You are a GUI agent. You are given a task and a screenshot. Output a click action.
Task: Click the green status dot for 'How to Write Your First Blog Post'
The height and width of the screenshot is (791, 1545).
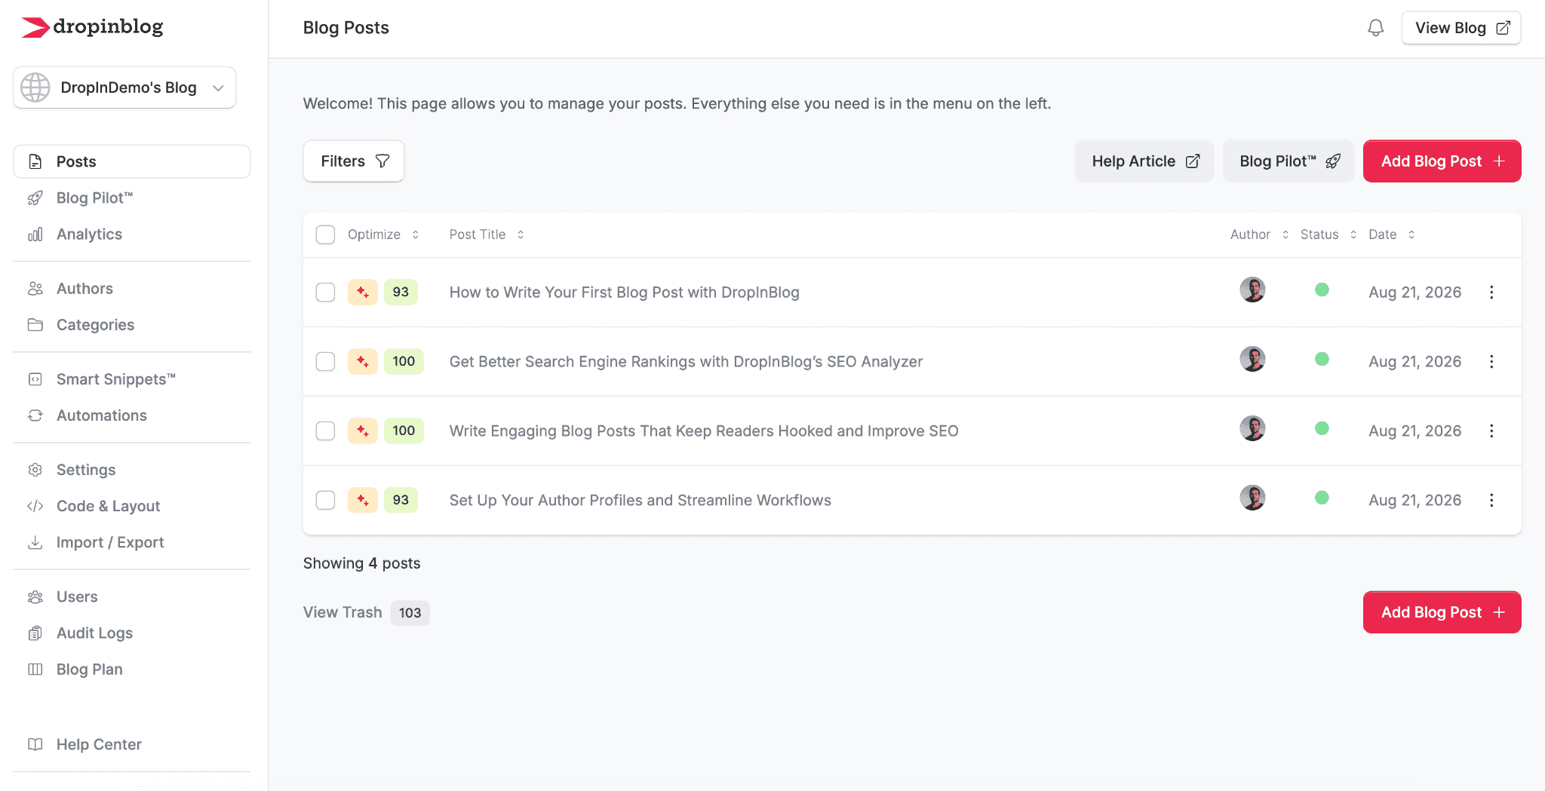point(1322,290)
